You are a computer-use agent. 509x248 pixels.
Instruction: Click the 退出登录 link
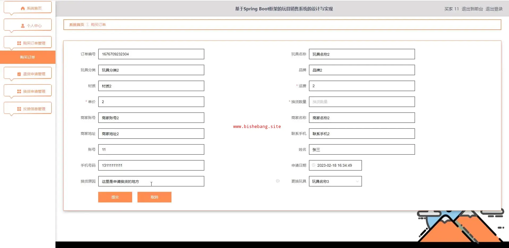pos(494,9)
